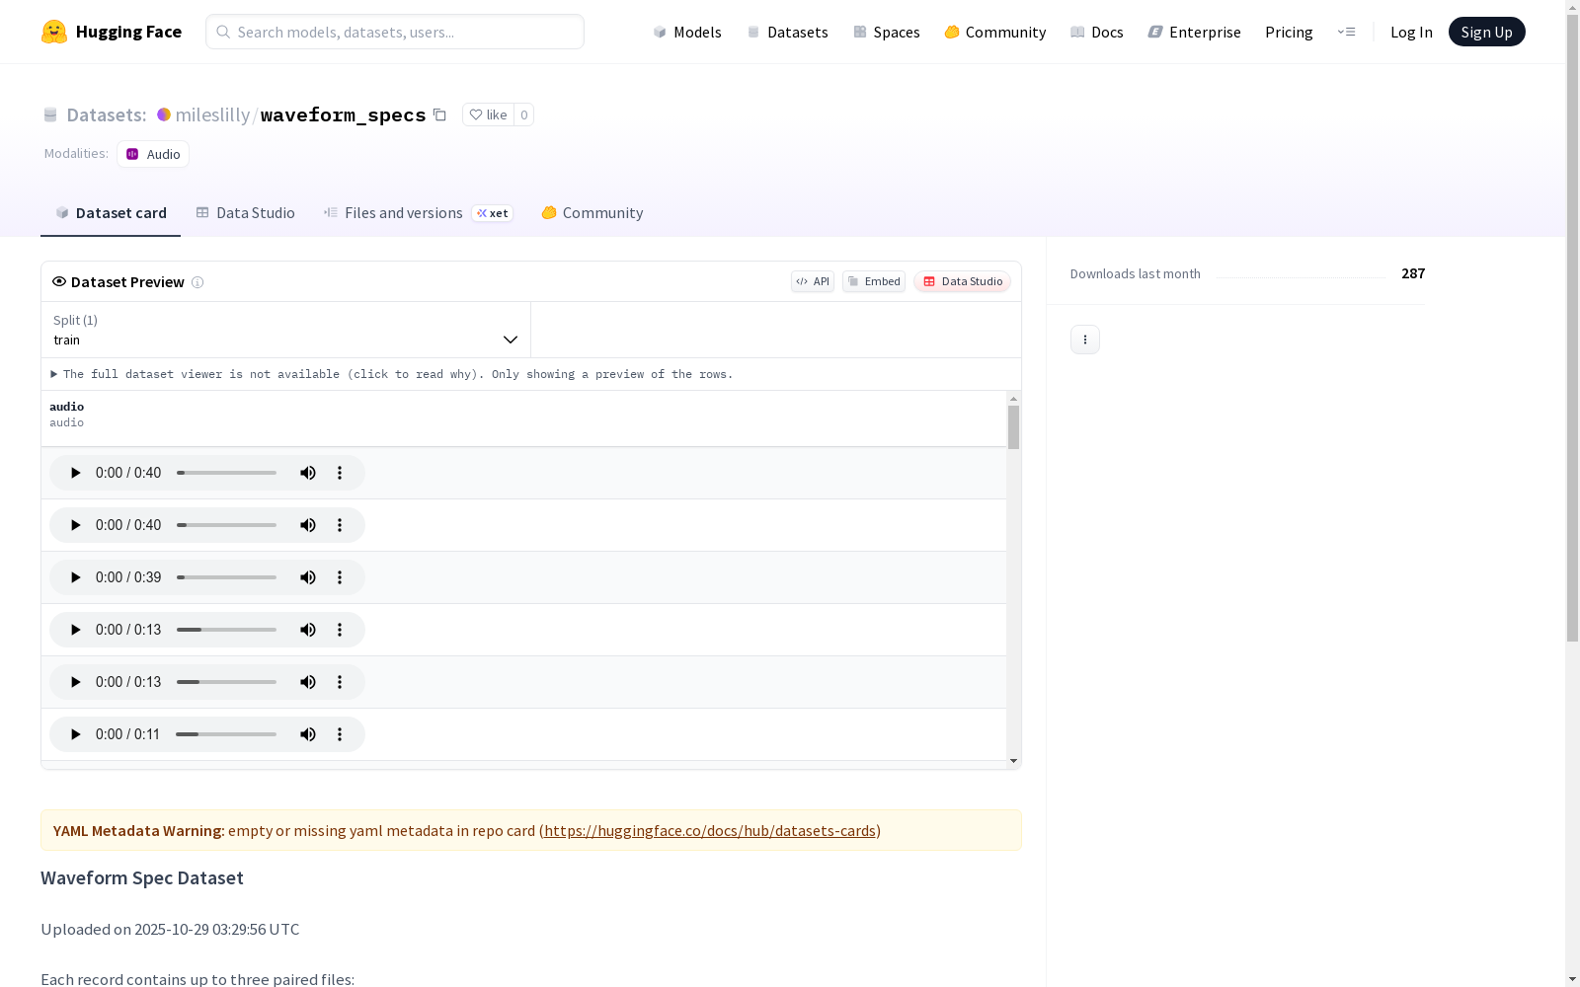Open the dataset Community tab
Screen dimensions: 1580x987
click(x=592, y=213)
